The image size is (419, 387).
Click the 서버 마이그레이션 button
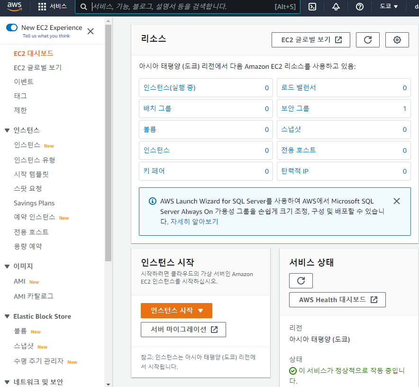[x=183, y=330]
